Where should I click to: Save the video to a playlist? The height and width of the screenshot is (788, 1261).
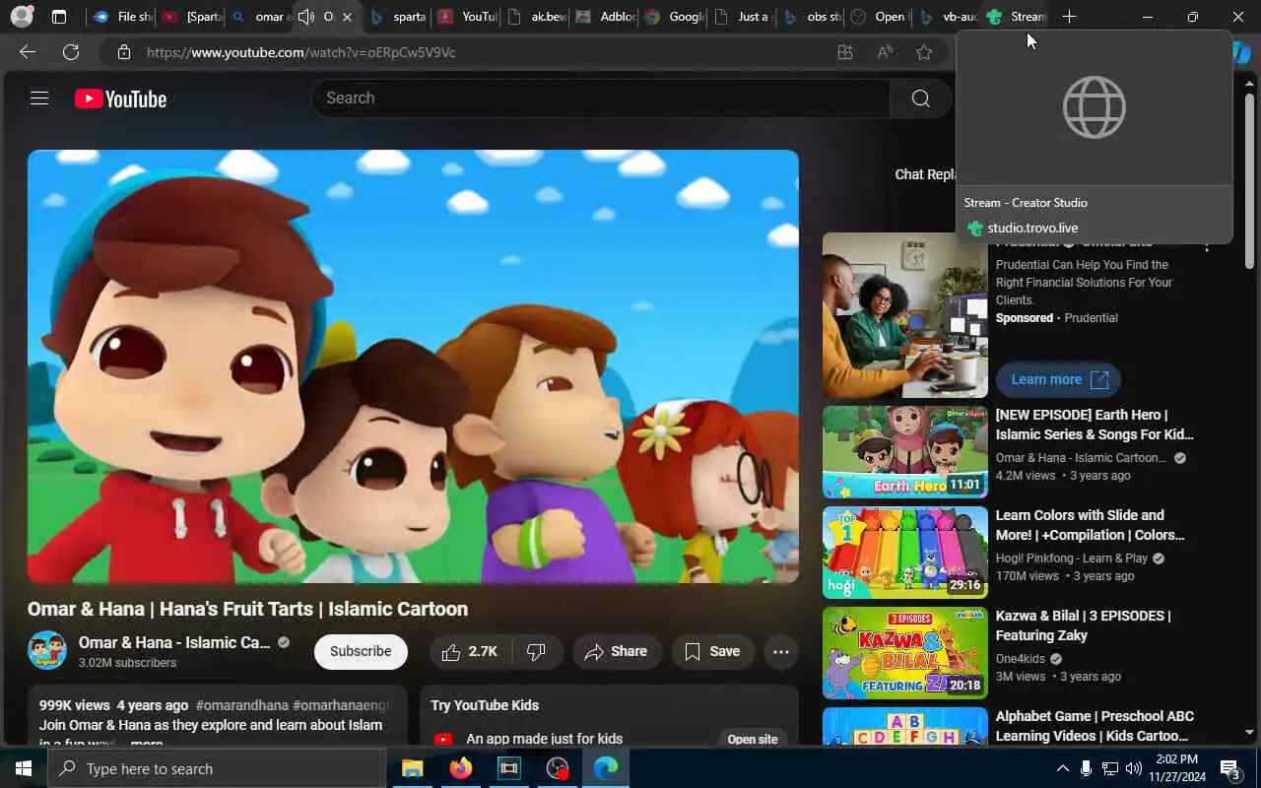pos(712,652)
